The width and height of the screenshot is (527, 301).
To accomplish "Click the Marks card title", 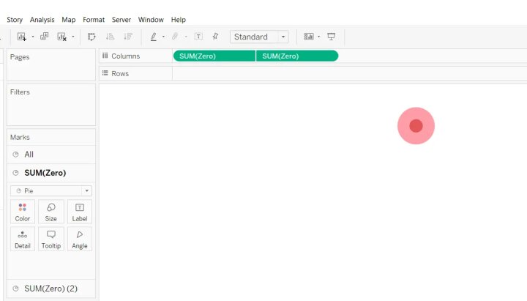I will click(x=20, y=137).
